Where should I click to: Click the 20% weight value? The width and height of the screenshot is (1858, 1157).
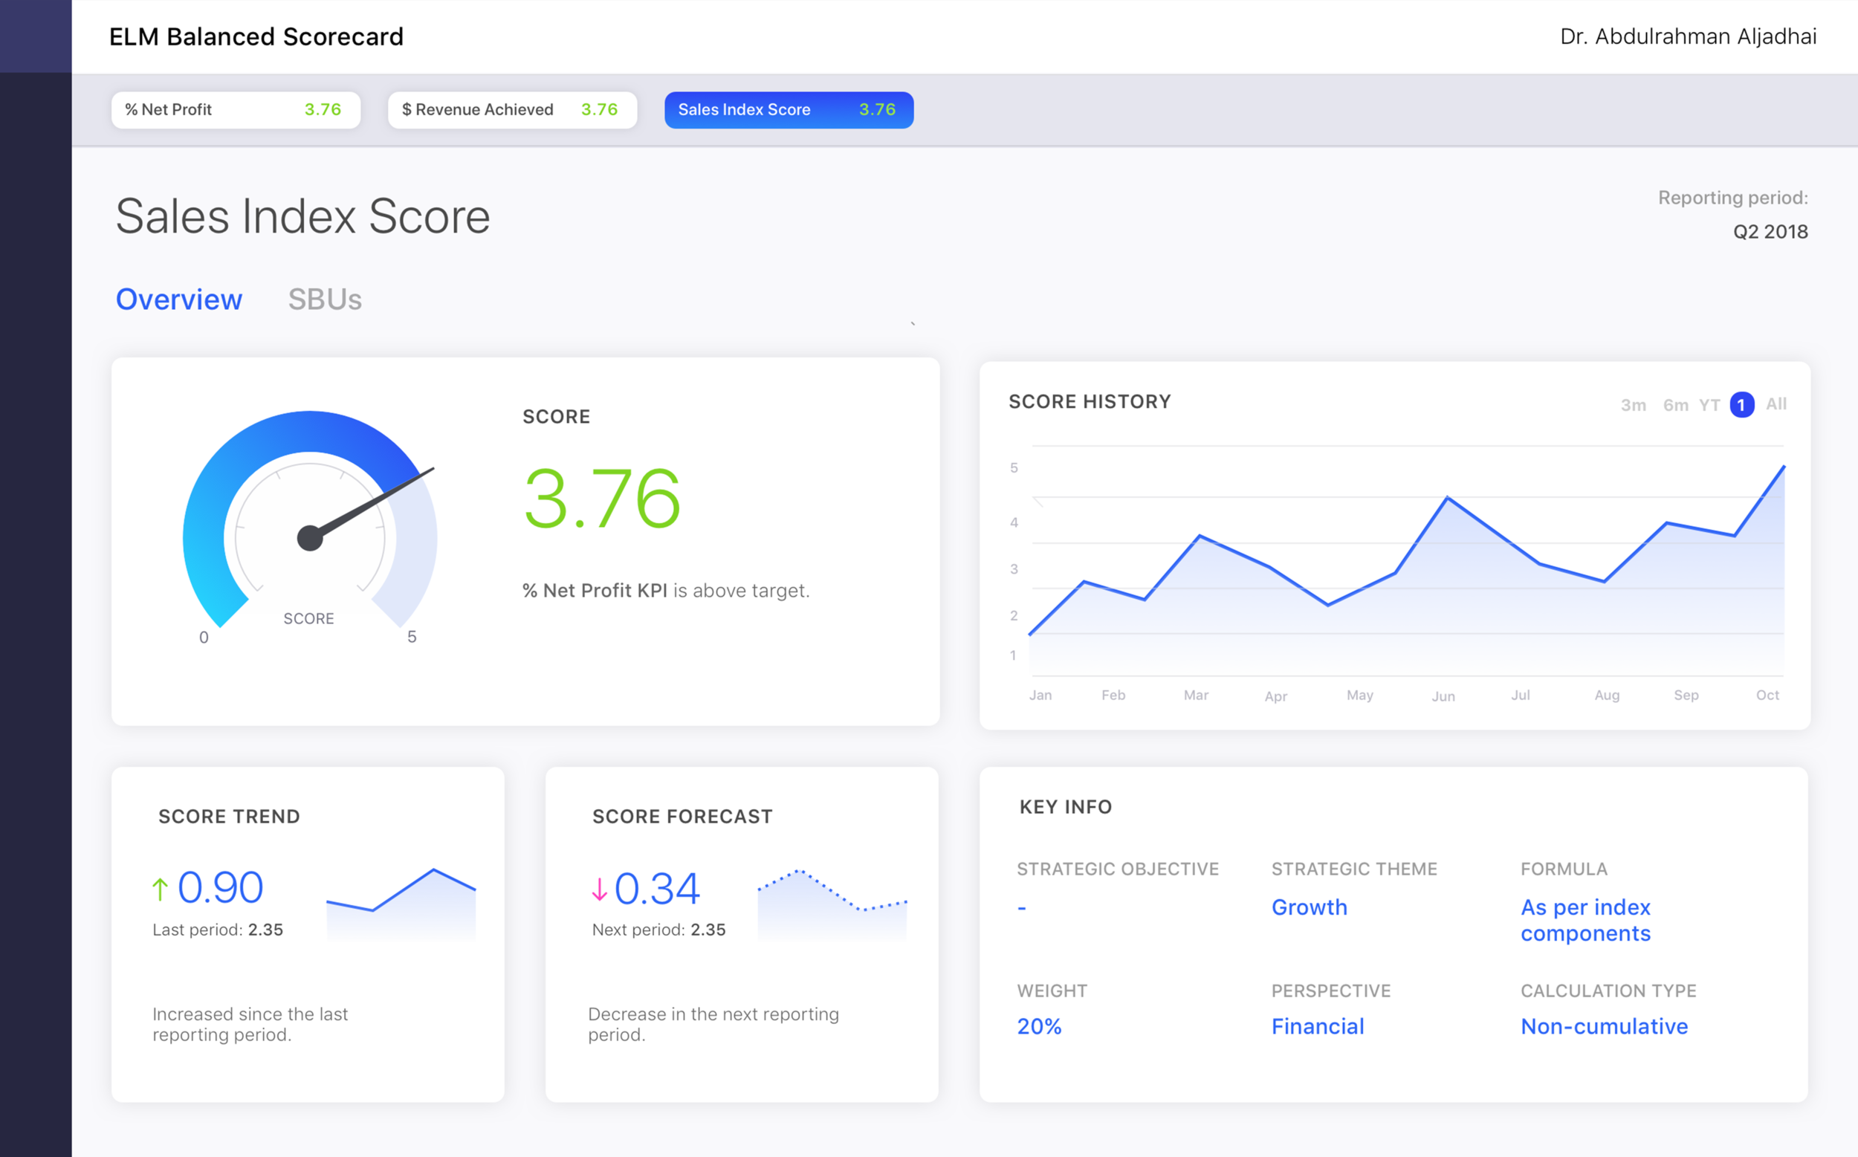point(1038,1025)
